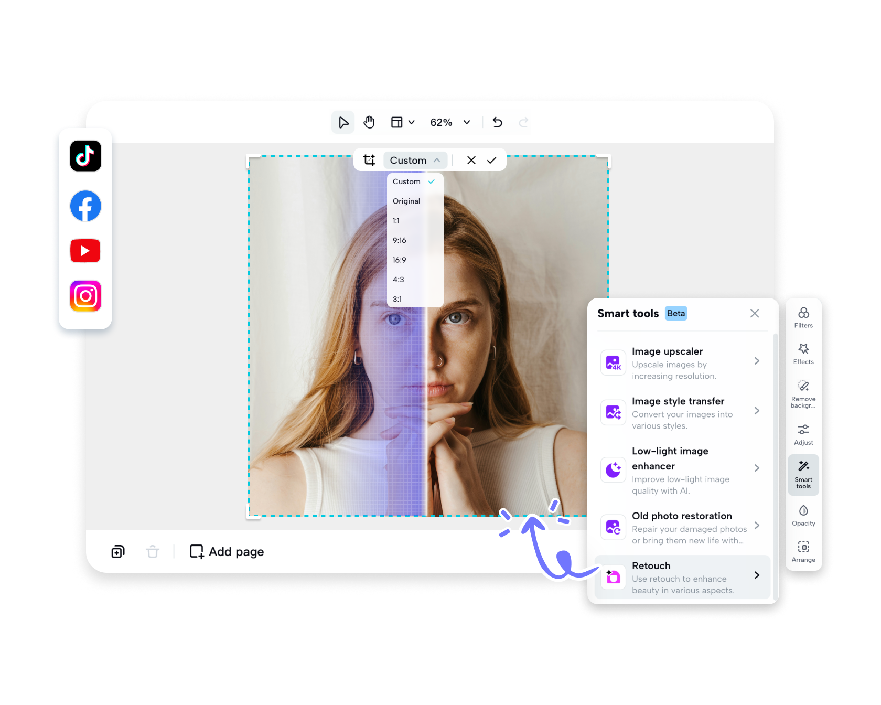Confirm the crop with the checkmark
This screenshot has width=881, height=705.
pos(492,160)
